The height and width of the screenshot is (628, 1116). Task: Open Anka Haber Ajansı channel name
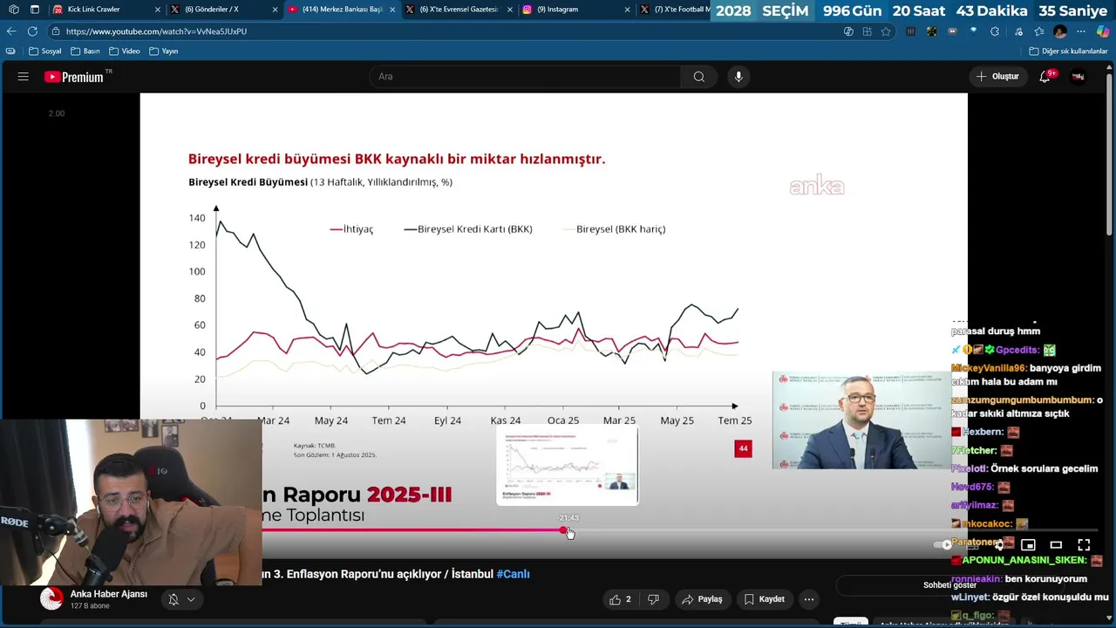(109, 594)
